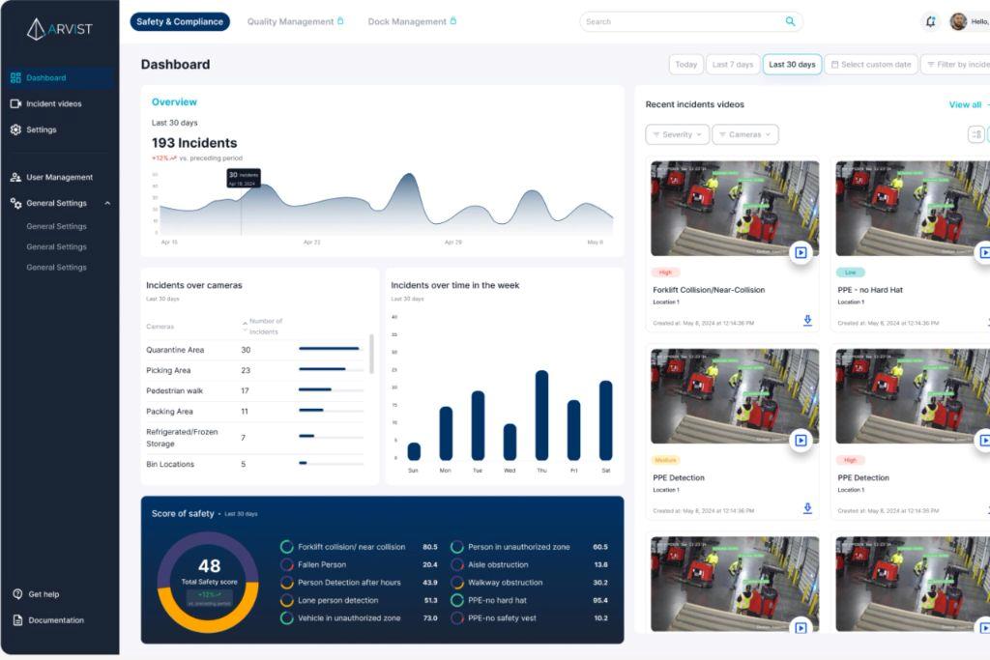
Task: Click the Documentation file icon
Action: 17,620
